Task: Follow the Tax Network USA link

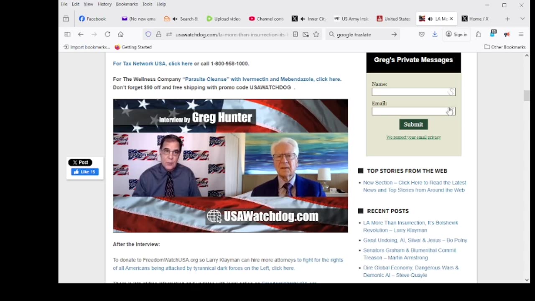Action: 153,64
